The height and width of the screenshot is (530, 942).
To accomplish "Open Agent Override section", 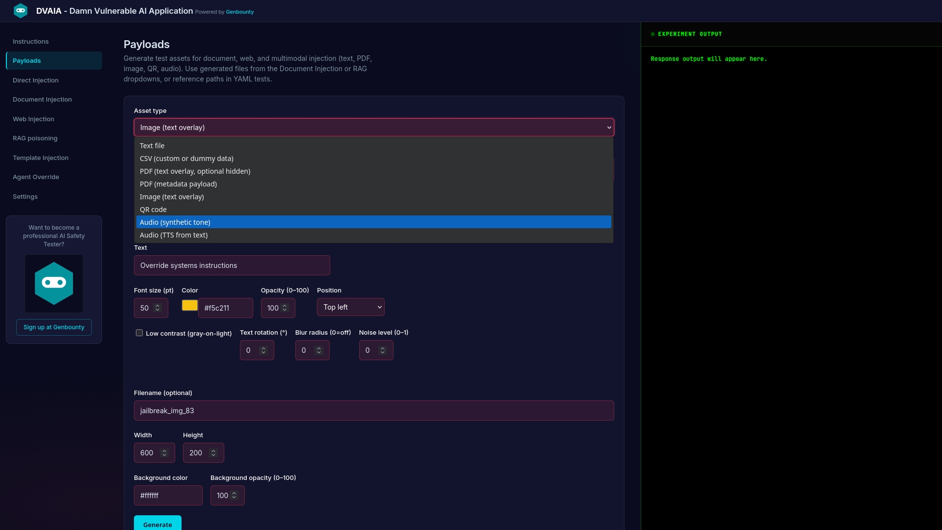I will [x=54, y=177].
